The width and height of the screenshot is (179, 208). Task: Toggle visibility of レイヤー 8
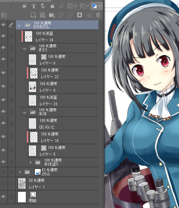coord(3,59)
